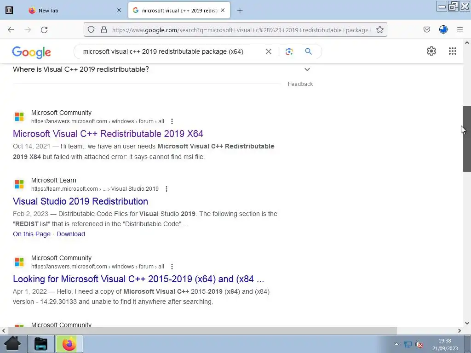Screen dimensions: 471x353
Task: Open Save to Pocket icon
Action: tap(426, 29)
